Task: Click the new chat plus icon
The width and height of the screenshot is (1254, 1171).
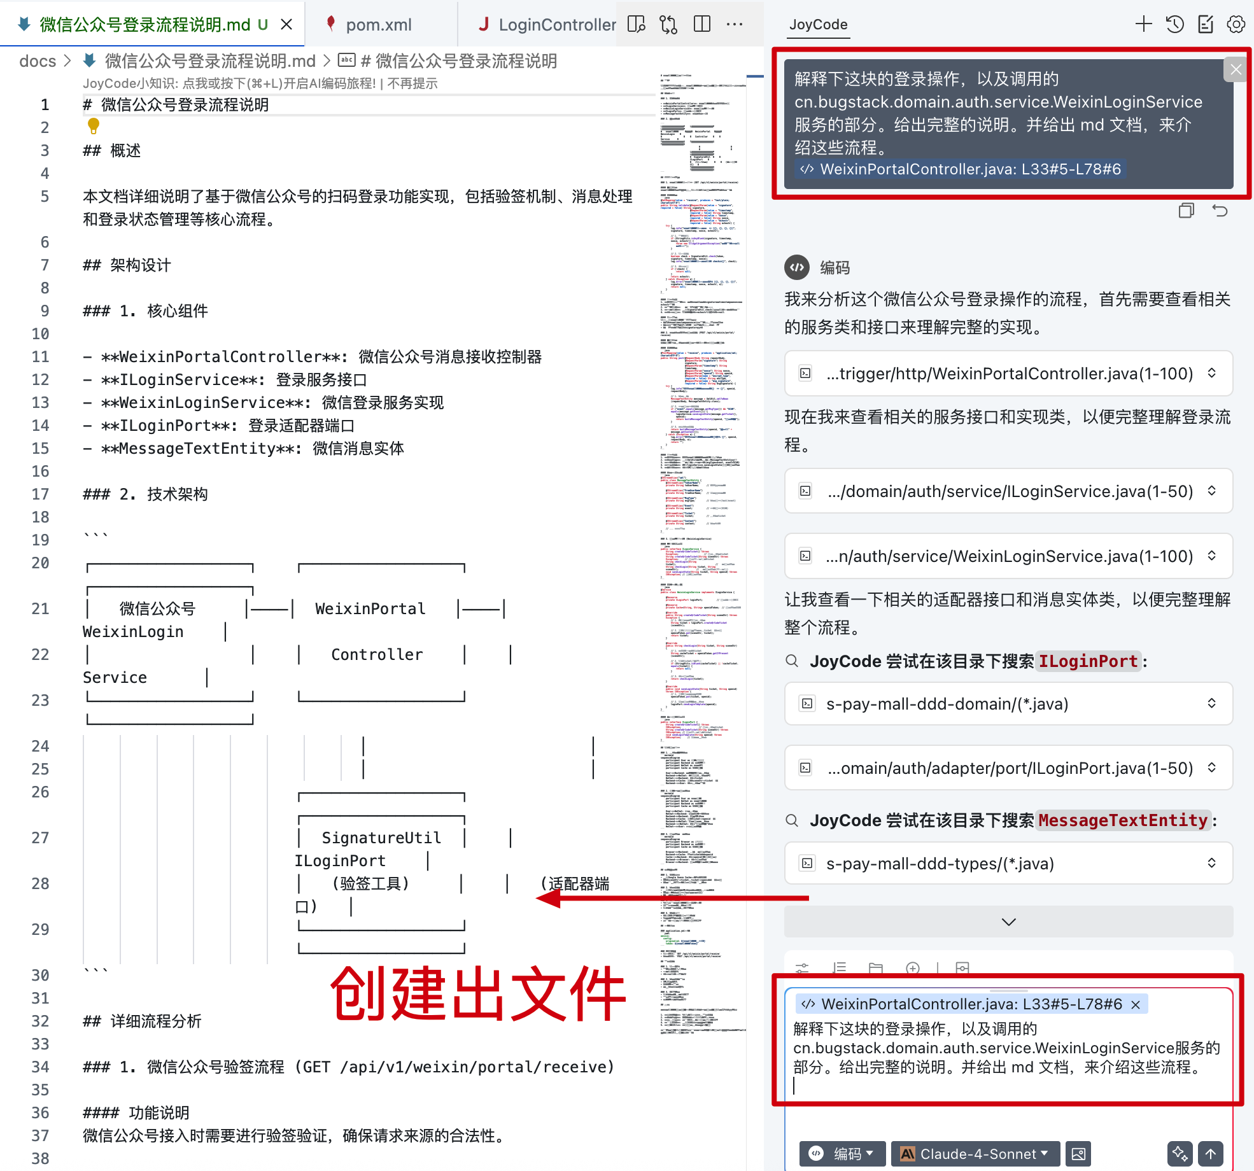Action: coord(1143,24)
